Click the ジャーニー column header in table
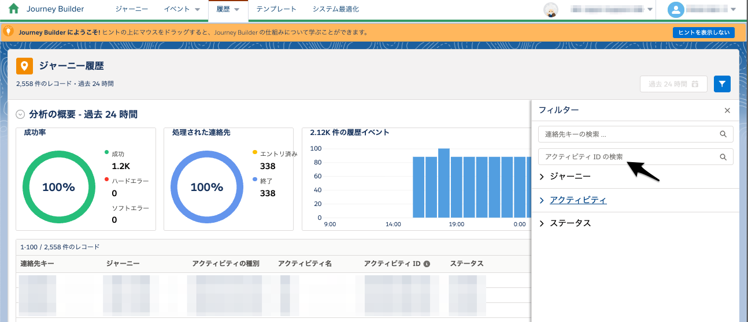This screenshot has height=322, width=748. pyautogui.click(x=123, y=264)
